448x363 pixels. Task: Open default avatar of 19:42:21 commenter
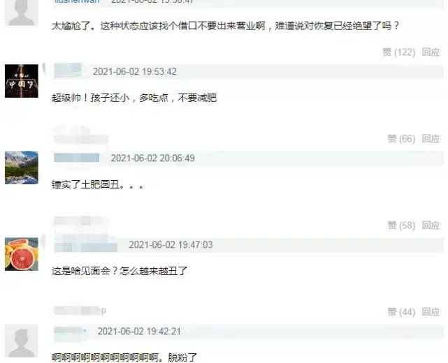tap(22, 341)
